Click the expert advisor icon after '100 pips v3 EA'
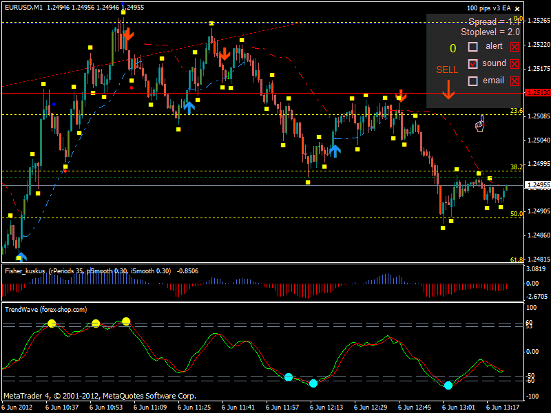551x413 pixels. [517, 8]
